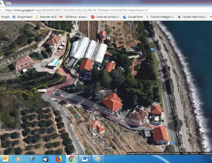Screen dimensions: 212x163
Task: Open Paint from the taskbar
Action: point(98,159)
